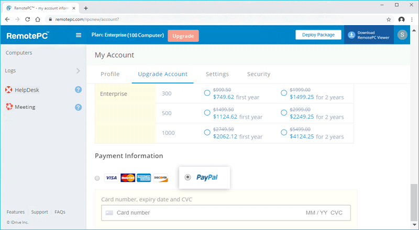The width and height of the screenshot is (419, 230).
Task: Click the Deploy Package button
Action: (318, 35)
